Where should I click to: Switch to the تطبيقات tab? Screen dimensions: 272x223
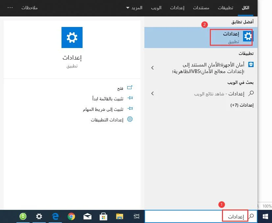[x=226, y=8]
